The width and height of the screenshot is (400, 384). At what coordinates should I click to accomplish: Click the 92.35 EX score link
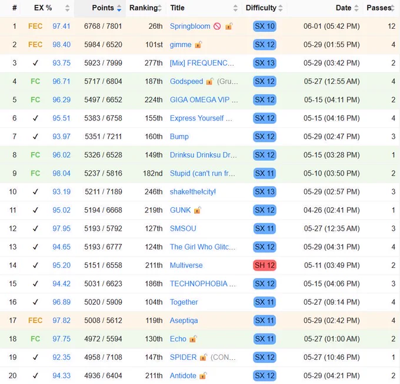(61, 357)
